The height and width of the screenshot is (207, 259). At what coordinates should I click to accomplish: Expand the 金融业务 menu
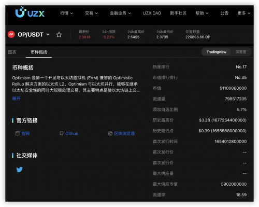click(x=120, y=13)
